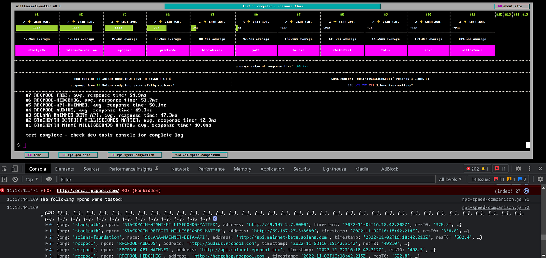Click the GO rpc-speed-comparison button
Image resolution: width=546 pixels, height=258 pixels.
pyautogui.click(x=134, y=155)
